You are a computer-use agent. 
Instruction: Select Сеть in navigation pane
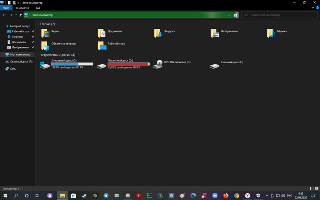click(11, 69)
